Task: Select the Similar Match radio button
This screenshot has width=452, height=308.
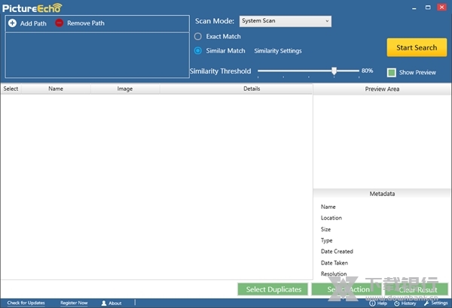Action: point(198,51)
